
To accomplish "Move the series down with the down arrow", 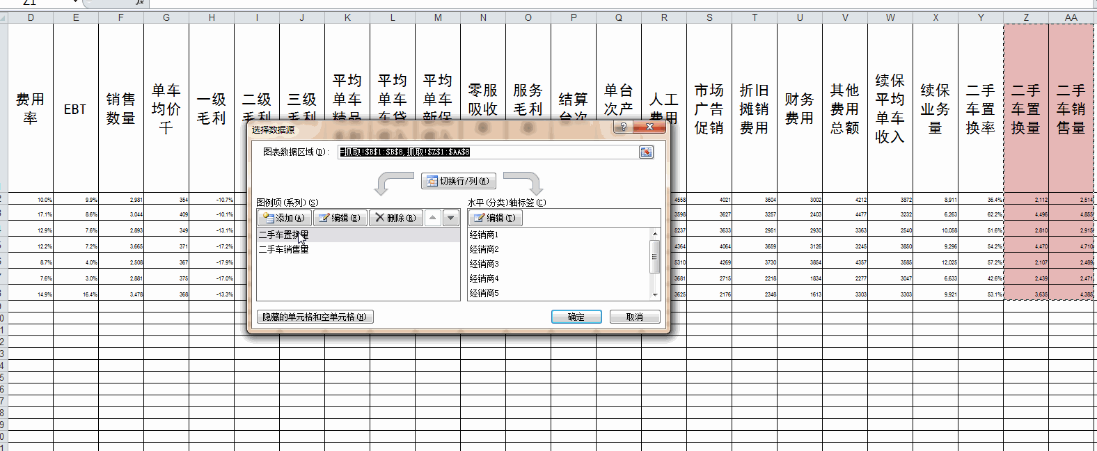I will pyautogui.click(x=451, y=218).
